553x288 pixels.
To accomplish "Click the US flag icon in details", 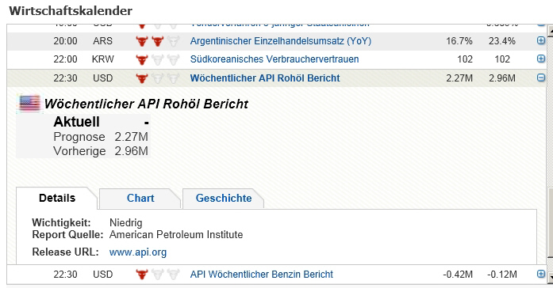I will tap(29, 104).
